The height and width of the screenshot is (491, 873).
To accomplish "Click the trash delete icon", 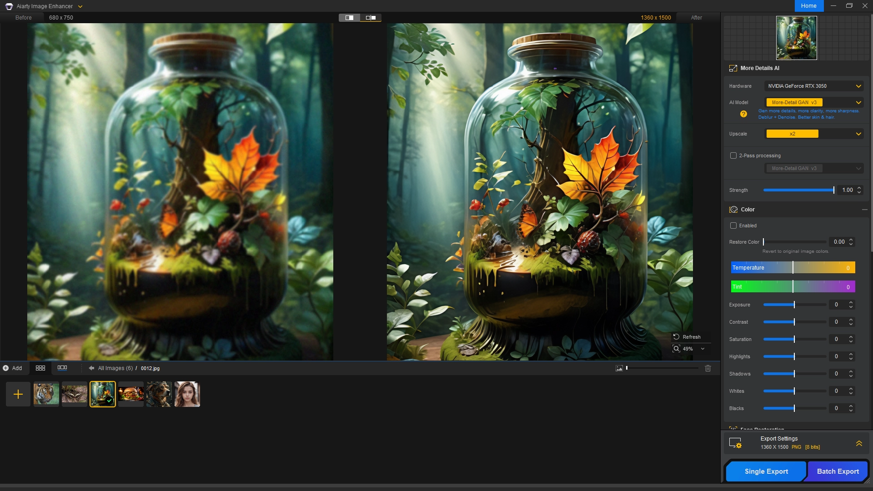I will [x=708, y=368].
